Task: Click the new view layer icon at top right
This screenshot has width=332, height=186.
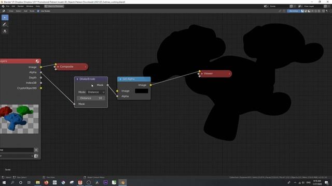Action: (x=325, y=6)
